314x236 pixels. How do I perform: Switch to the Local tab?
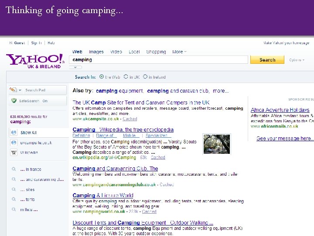[x=134, y=52]
